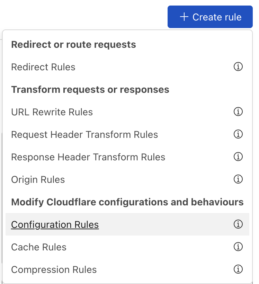Click the Response Header Transform Rules info icon
The width and height of the screenshot is (259, 284).
coord(238,157)
